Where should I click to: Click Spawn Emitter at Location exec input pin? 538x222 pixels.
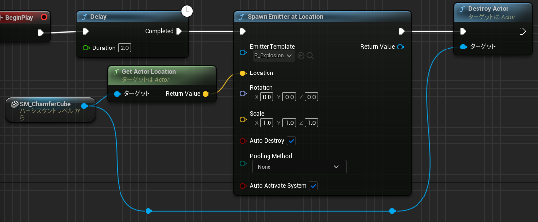coord(242,31)
